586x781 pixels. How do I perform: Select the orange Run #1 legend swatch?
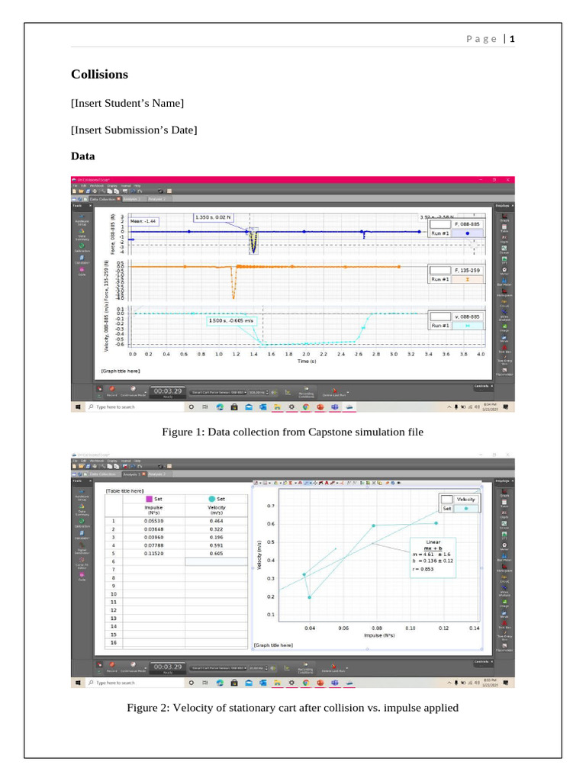pyautogui.click(x=467, y=279)
